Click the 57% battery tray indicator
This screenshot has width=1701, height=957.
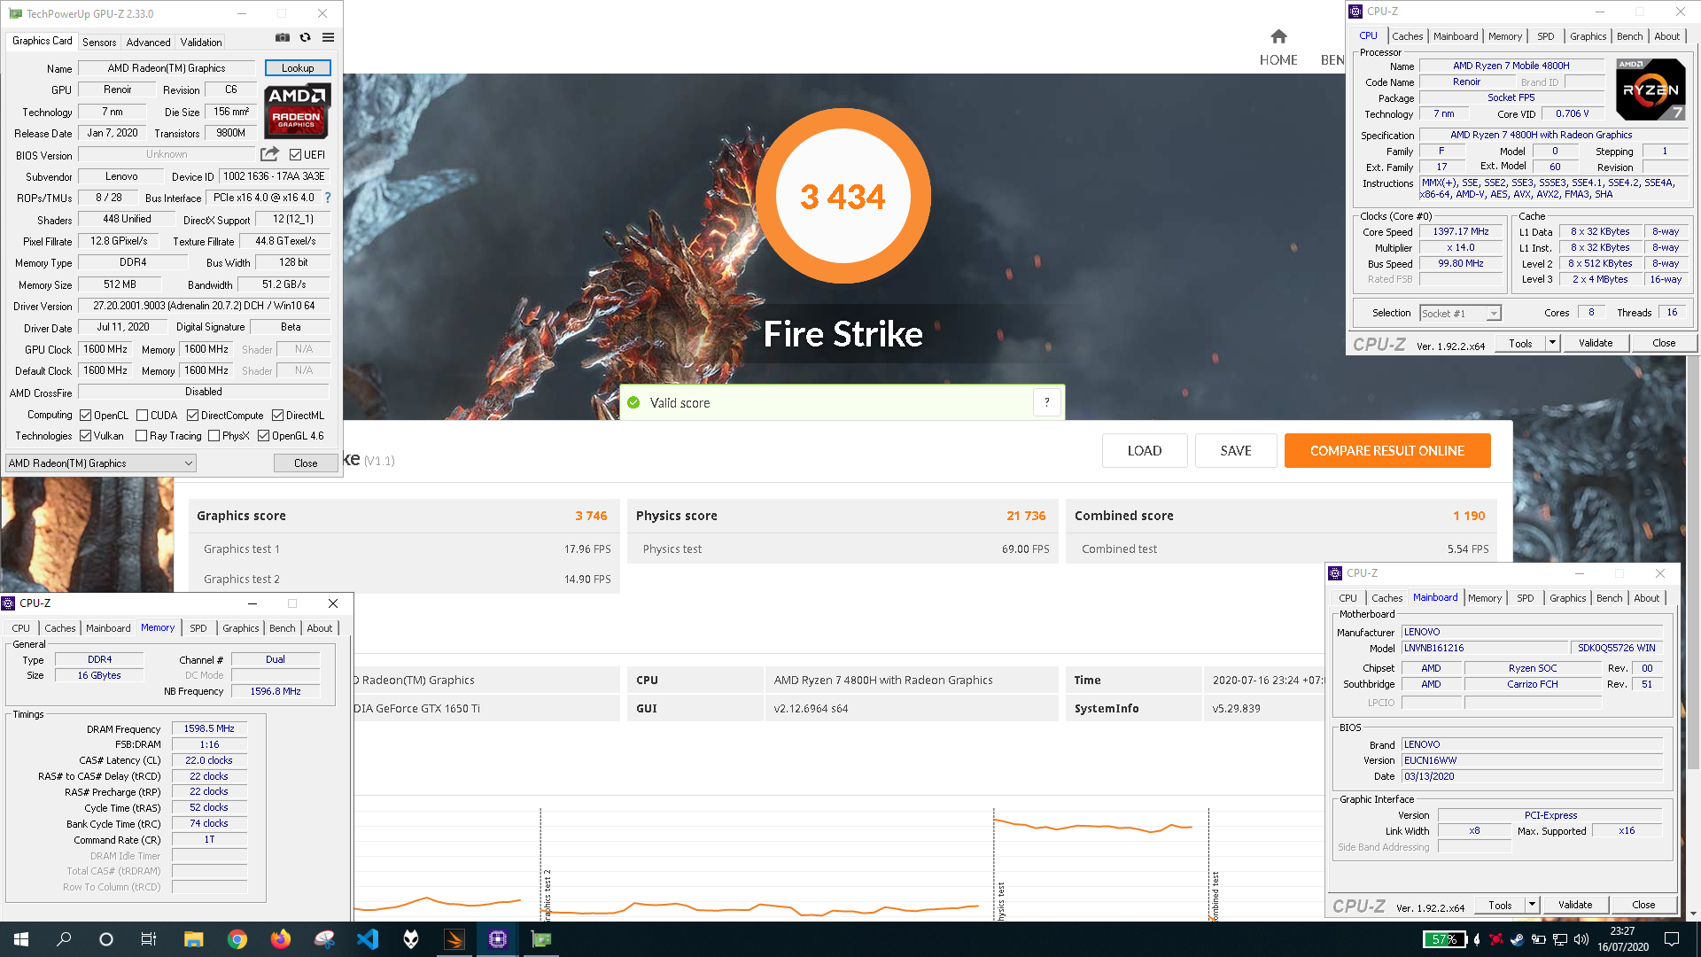click(x=1444, y=939)
